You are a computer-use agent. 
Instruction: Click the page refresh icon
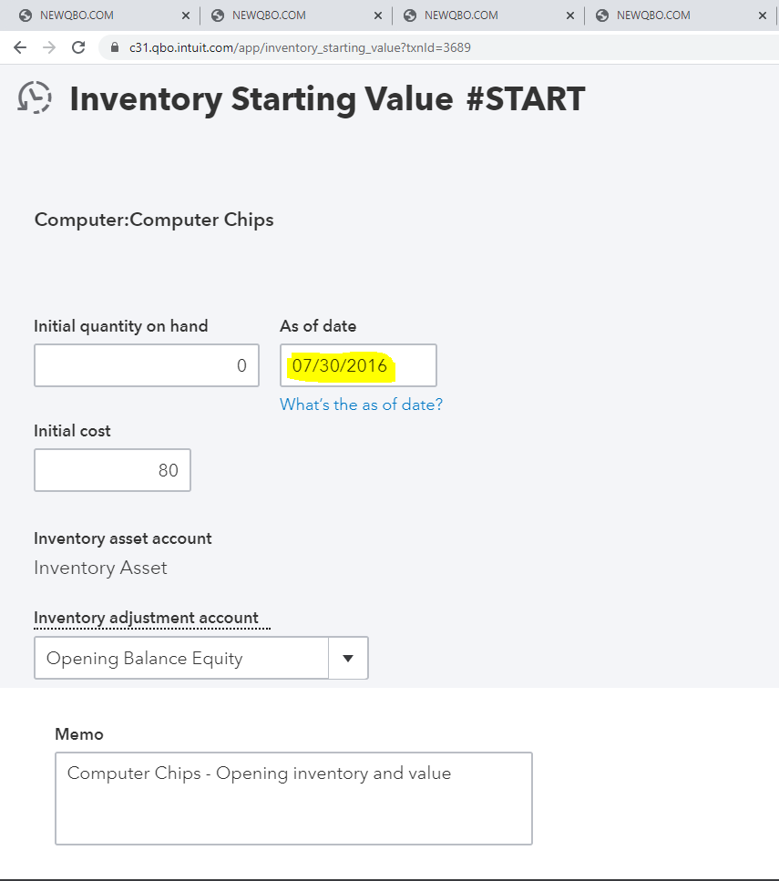[x=77, y=46]
